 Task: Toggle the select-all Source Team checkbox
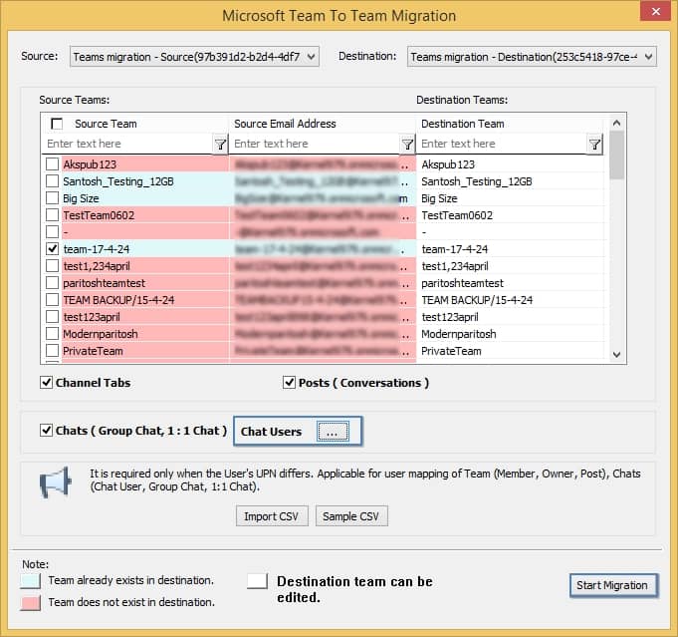pos(57,124)
